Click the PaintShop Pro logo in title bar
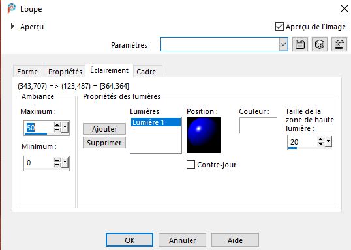Screen dimensions: 351x250 click(x=12, y=8)
